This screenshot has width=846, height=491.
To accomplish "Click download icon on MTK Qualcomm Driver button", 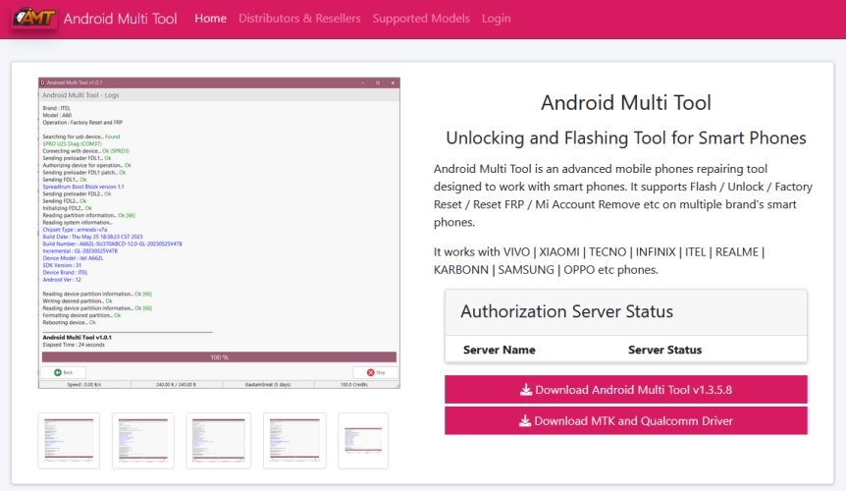I will tap(524, 421).
